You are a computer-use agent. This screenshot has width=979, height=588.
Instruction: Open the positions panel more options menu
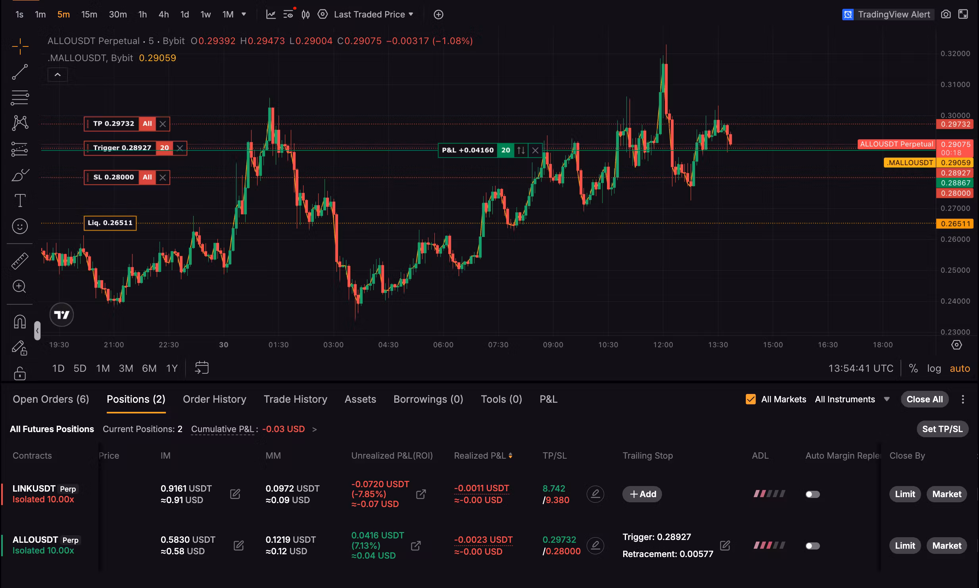(x=963, y=399)
